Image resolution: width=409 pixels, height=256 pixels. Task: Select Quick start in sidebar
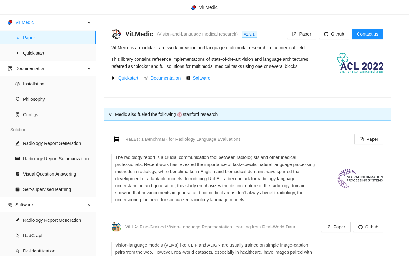pyautogui.click(x=34, y=53)
